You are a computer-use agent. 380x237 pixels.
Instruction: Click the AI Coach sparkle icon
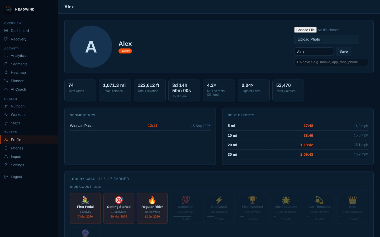pos(6,89)
